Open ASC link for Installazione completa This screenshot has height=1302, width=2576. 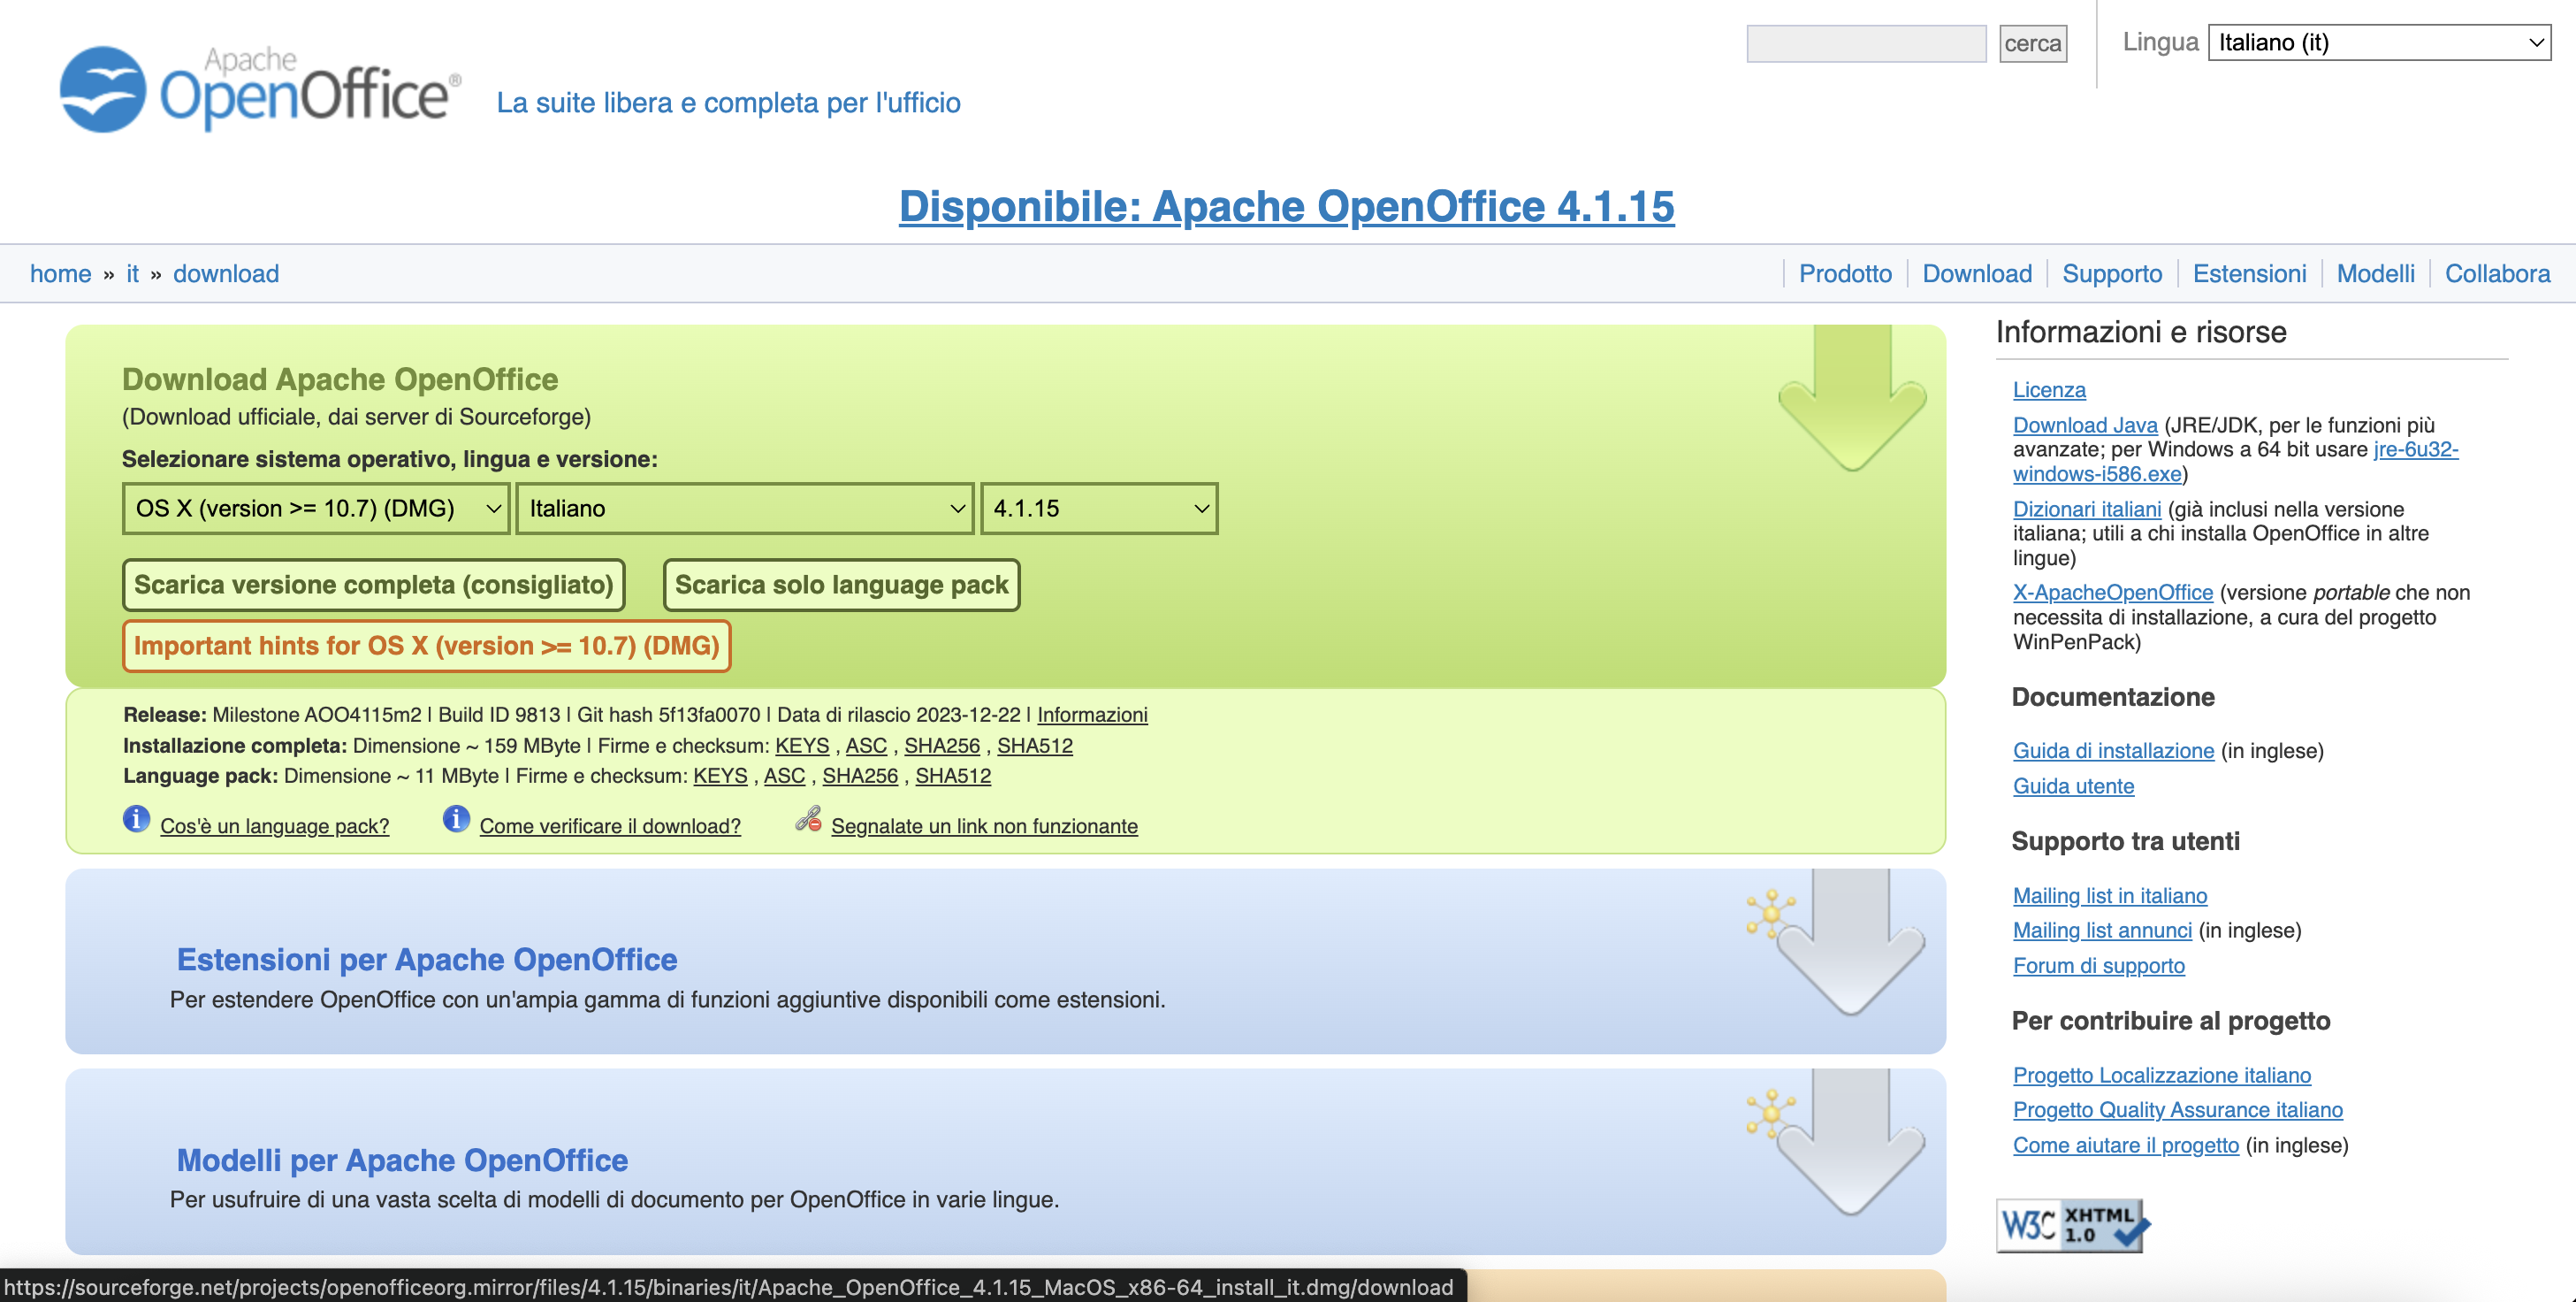[866, 746]
